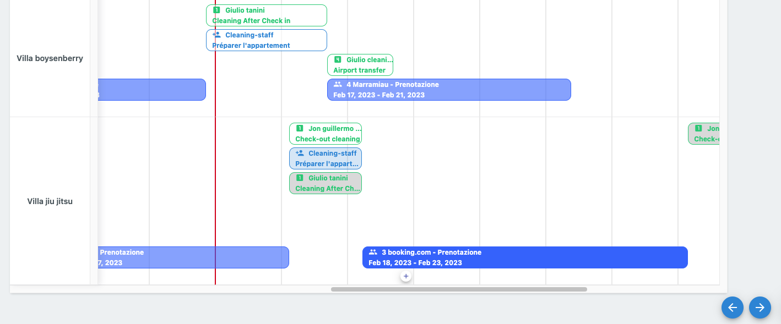
Task: Select the 4 Marramiau Prenotazione reservation
Action: [x=449, y=90]
